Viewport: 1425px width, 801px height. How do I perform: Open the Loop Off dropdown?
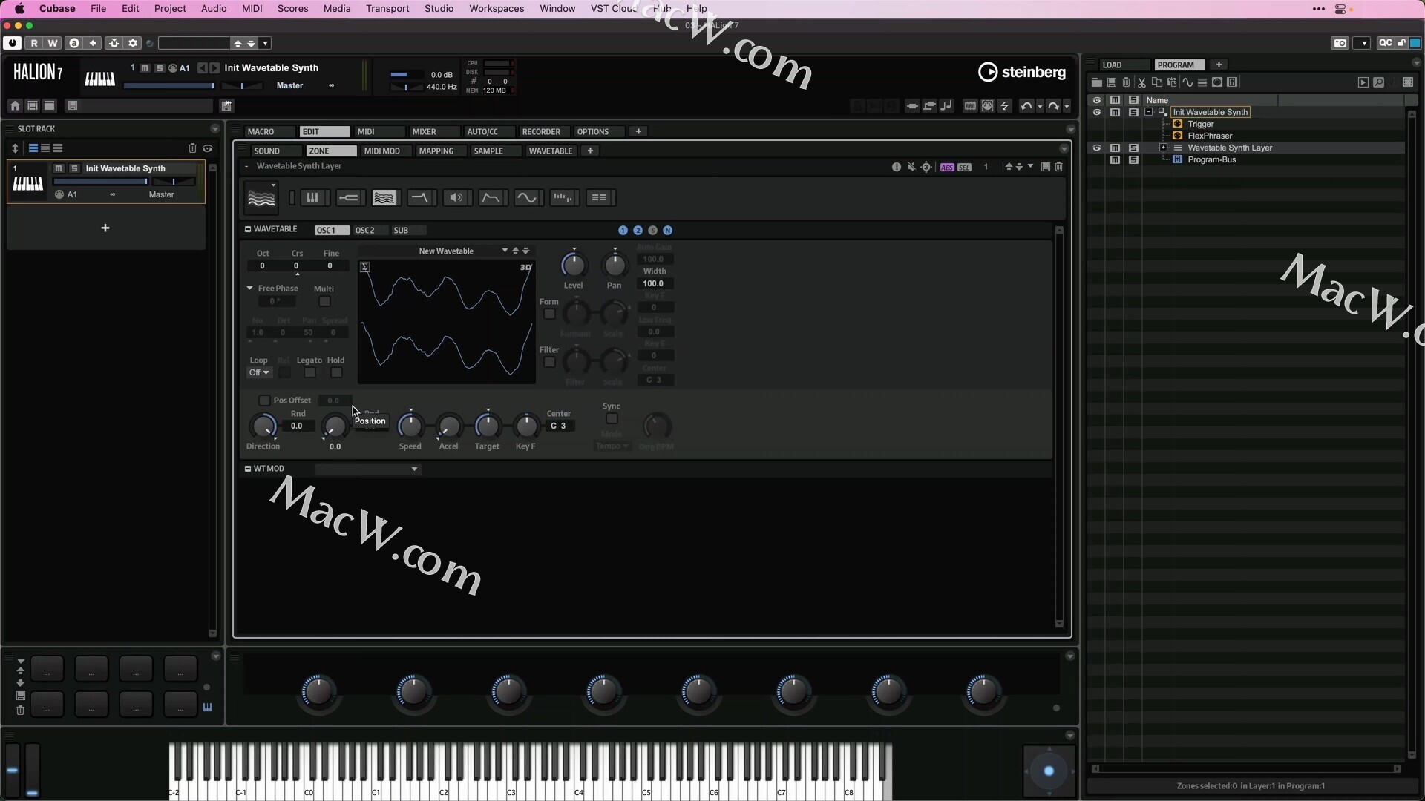tap(259, 372)
